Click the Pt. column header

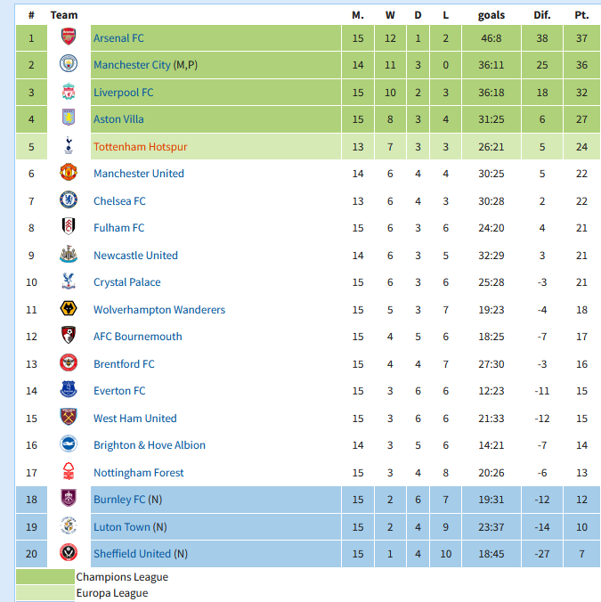pos(581,15)
